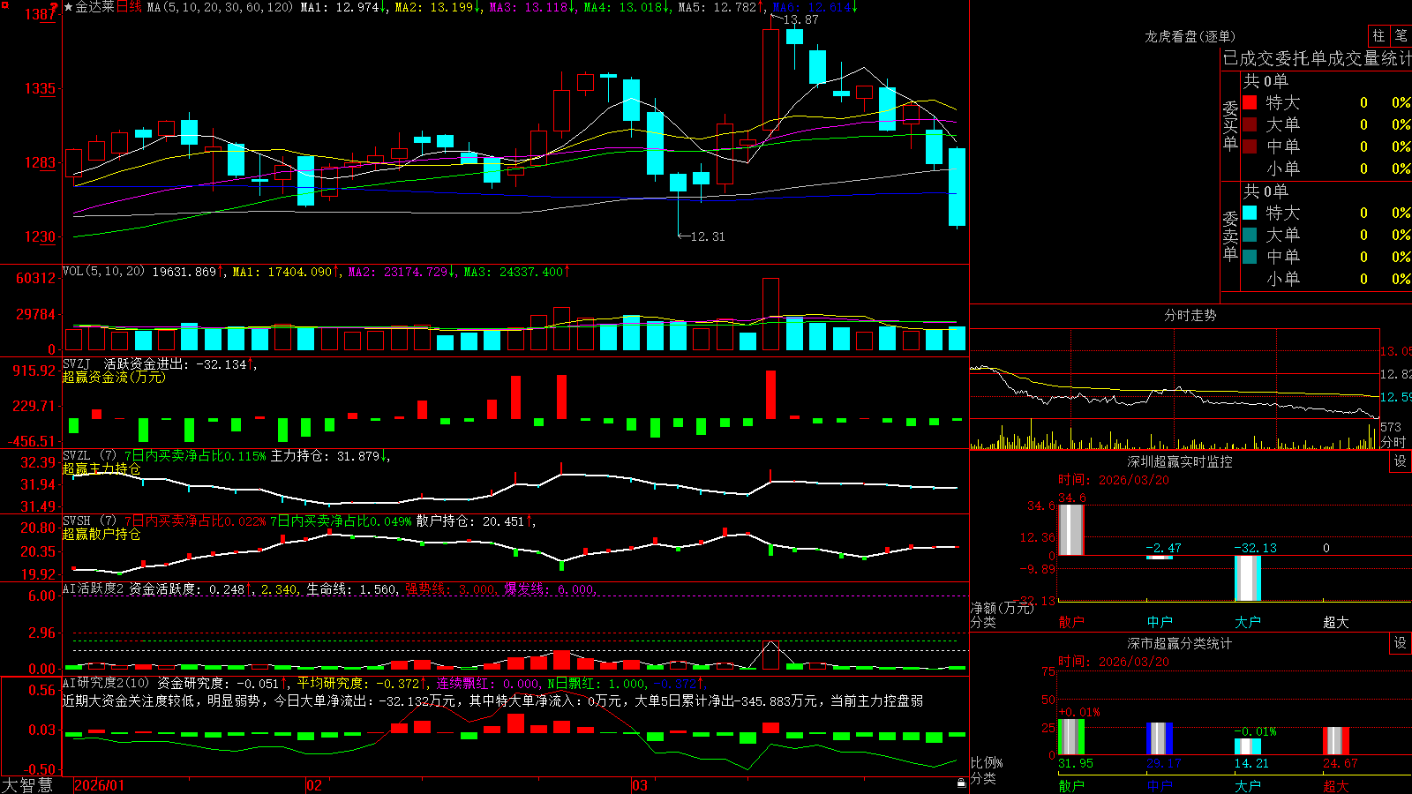Click the 超赢散户持仓 label
This screenshot has width=1412, height=794.
point(101,534)
